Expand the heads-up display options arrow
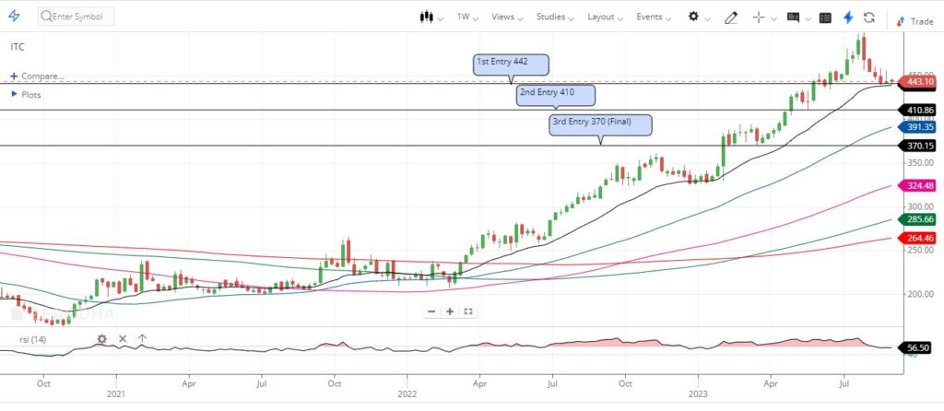This screenshot has width=944, height=411. [808, 18]
